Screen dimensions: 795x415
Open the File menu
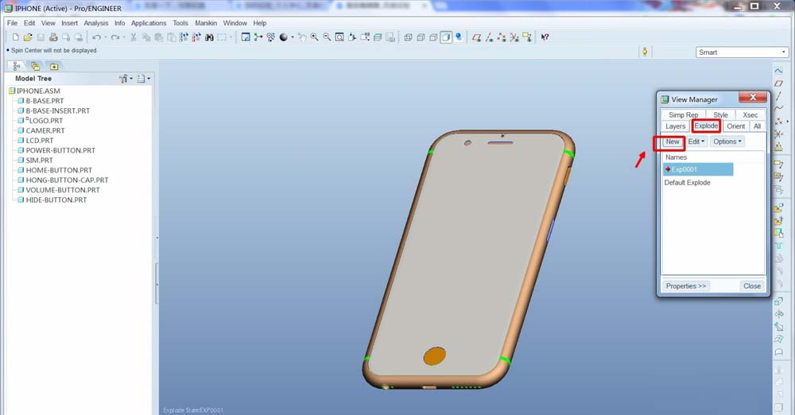pyautogui.click(x=12, y=23)
